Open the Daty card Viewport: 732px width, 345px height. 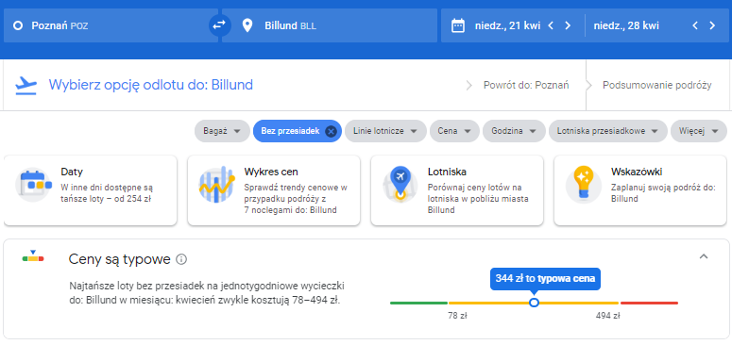tap(90, 190)
